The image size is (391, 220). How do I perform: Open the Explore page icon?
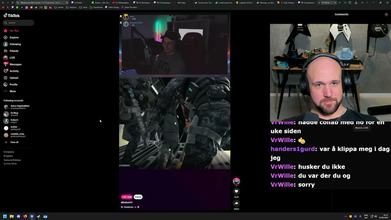pyautogui.click(x=5, y=38)
